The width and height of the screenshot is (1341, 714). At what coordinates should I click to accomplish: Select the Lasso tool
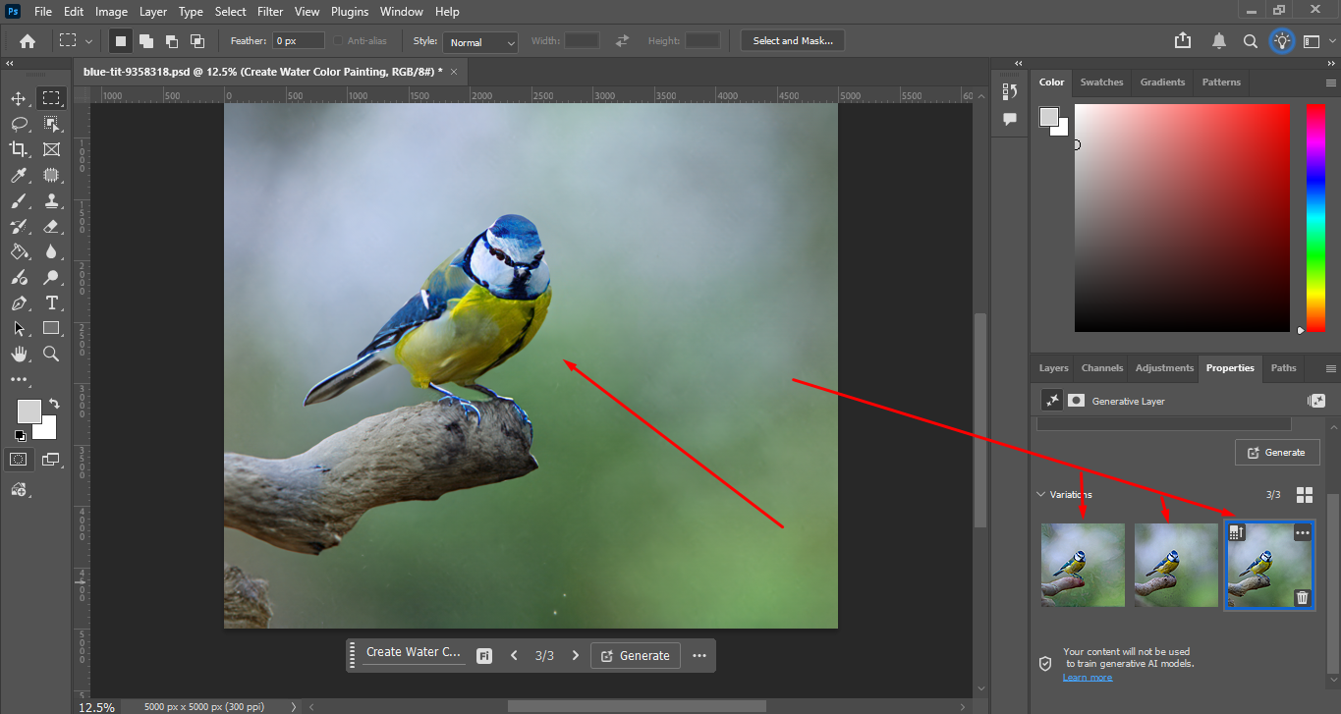[18, 124]
